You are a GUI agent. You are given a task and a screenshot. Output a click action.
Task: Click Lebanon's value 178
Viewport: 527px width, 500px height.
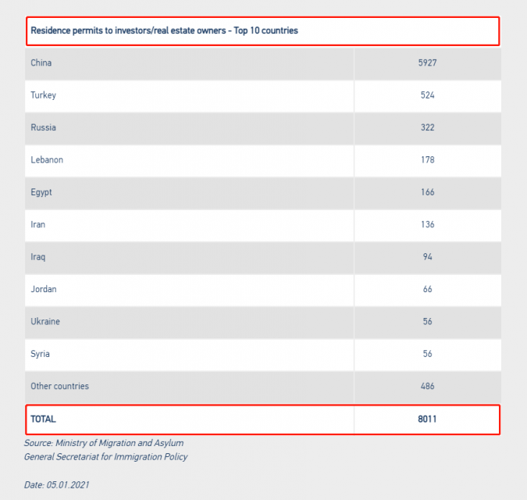[x=427, y=160]
